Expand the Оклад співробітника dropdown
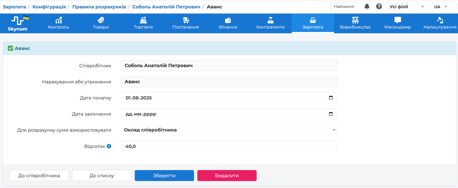This screenshot has width=458, height=188. [x=229, y=130]
